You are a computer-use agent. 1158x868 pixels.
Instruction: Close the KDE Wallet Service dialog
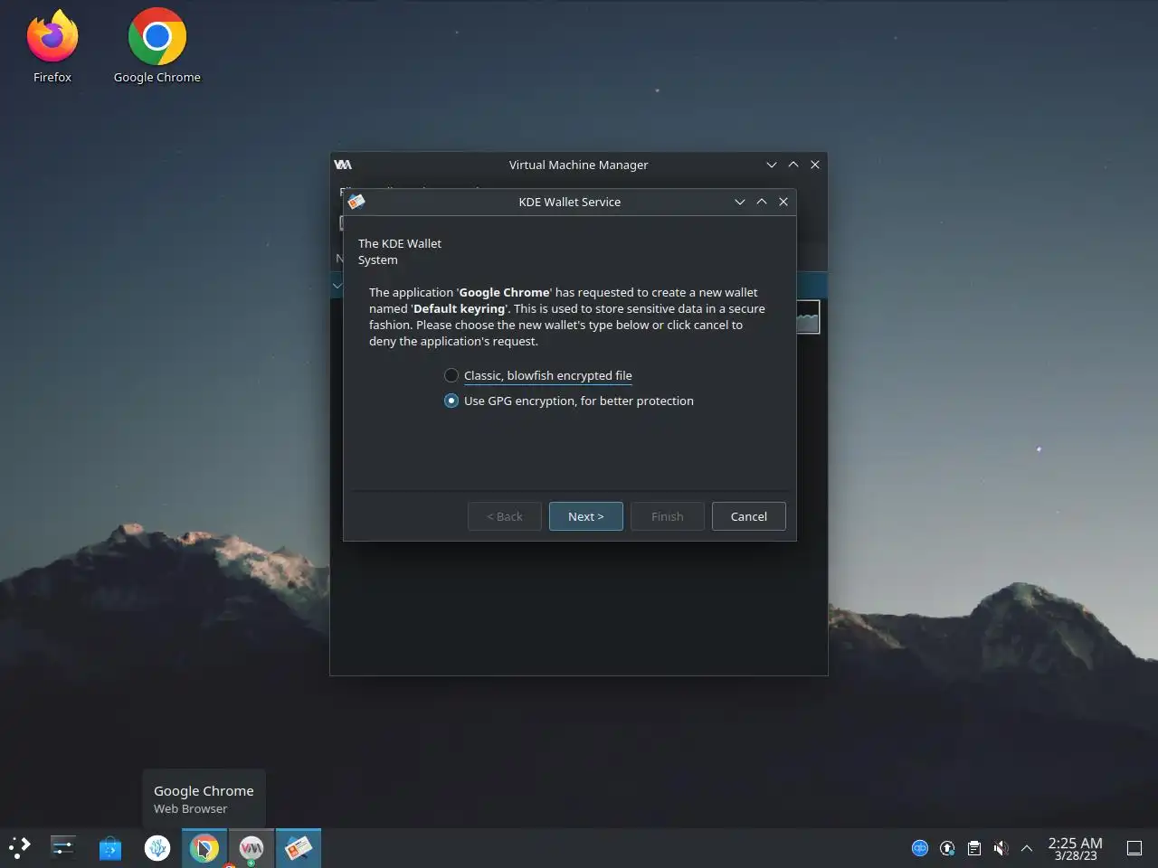click(x=783, y=202)
